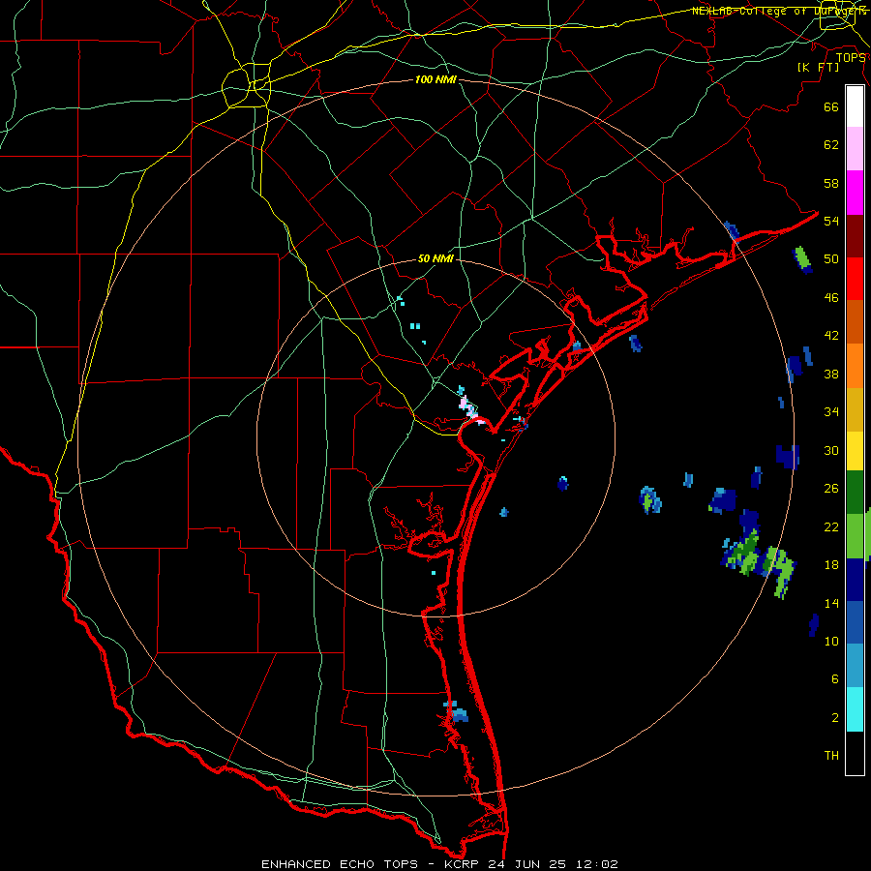Screen dimensions: 871x871
Task: Select the gold legend swatch
Action: pyautogui.click(x=855, y=409)
